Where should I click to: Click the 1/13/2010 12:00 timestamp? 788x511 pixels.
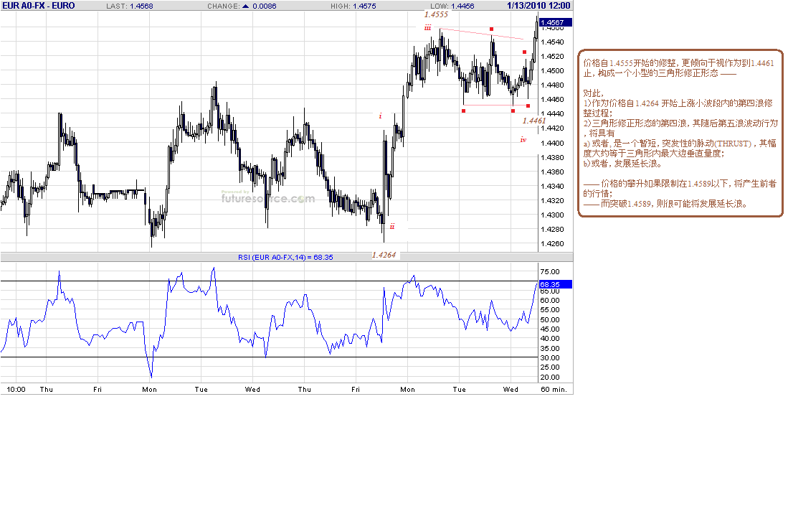tap(538, 6)
